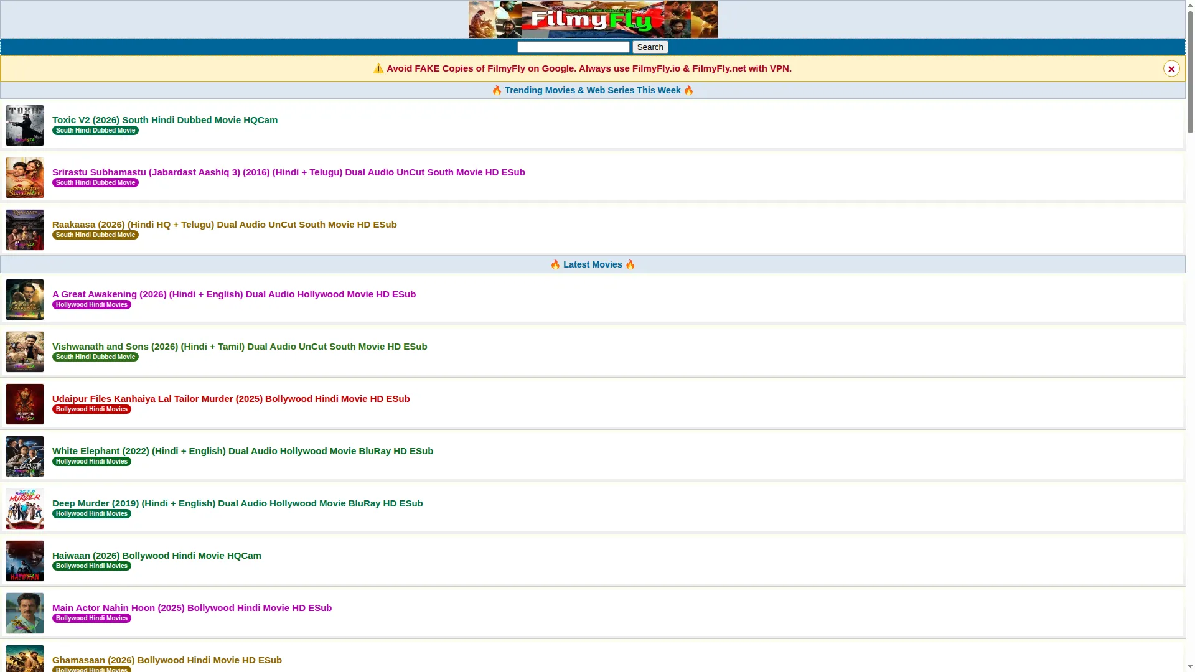Image resolution: width=1195 pixels, height=672 pixels.
Task: Click South Hindi Dubbed tag under Srirastu Subhamastu
Action: pyautogui.click(x=95, y=183)
